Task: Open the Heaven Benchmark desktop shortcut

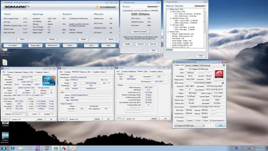Action: tap(5, 135)
